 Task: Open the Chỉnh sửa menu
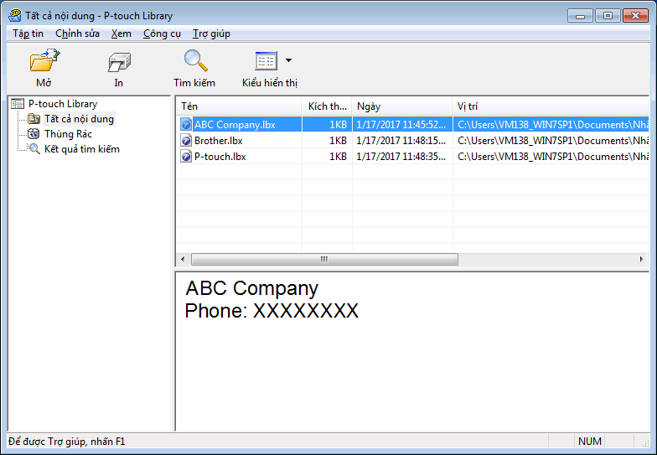click(x=77, y=34)
